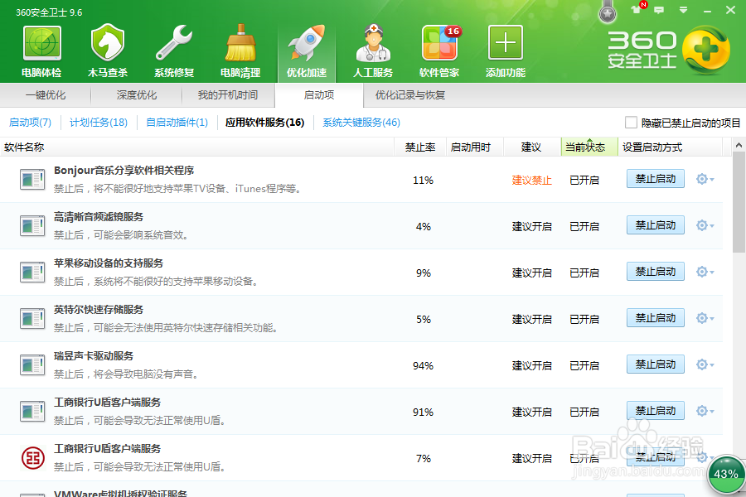Open 人工服务 (Manual Service)

372,50
